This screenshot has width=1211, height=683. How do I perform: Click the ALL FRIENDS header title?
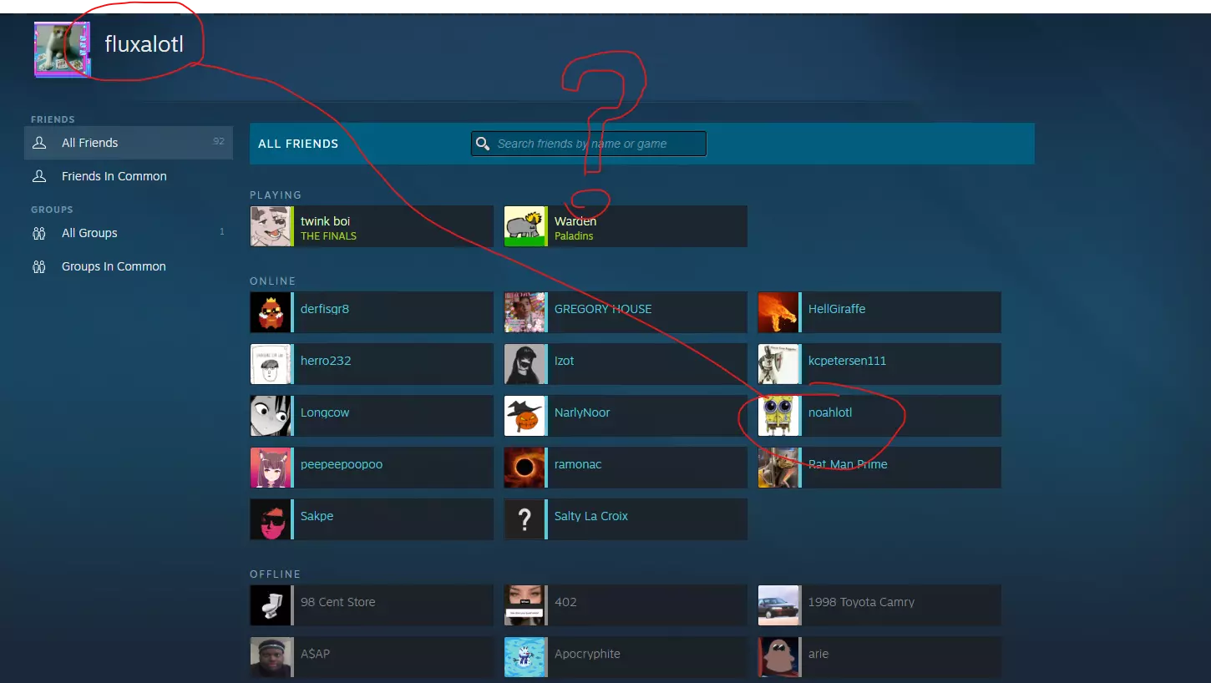coord(298,144)
